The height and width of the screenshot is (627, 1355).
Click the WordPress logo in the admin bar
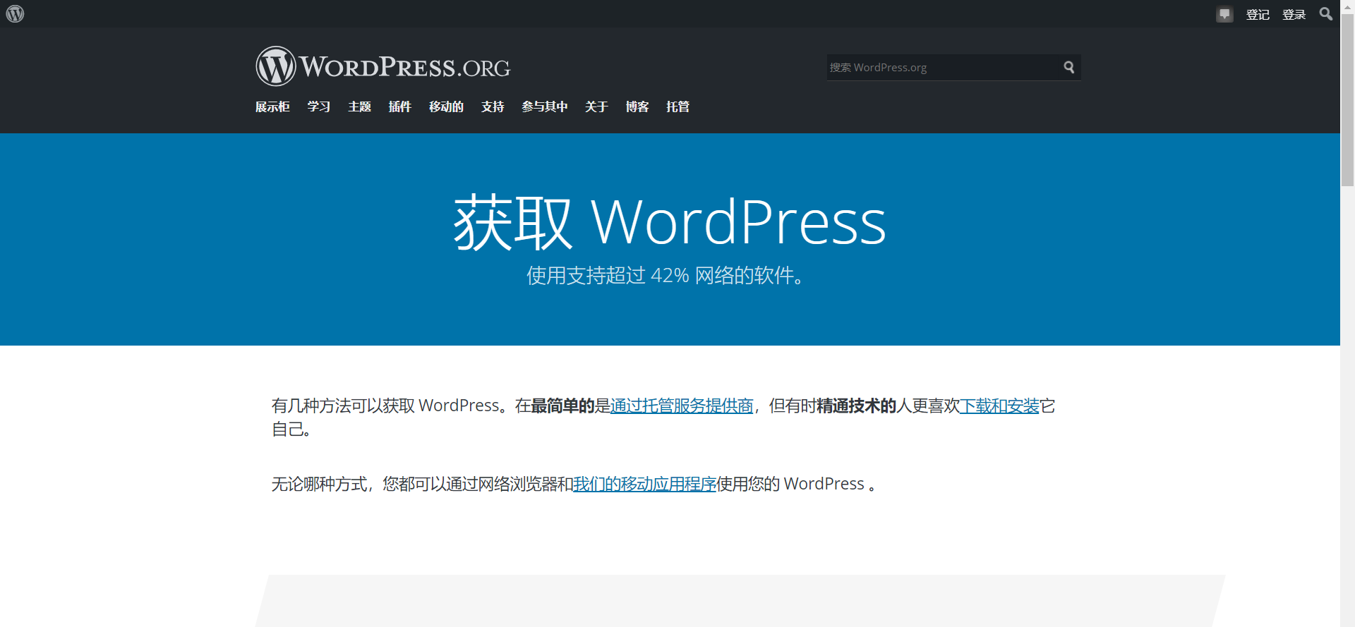pos(15,13)
